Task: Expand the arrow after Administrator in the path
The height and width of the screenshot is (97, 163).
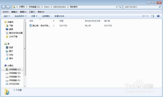Action: [x=68, y=7]
